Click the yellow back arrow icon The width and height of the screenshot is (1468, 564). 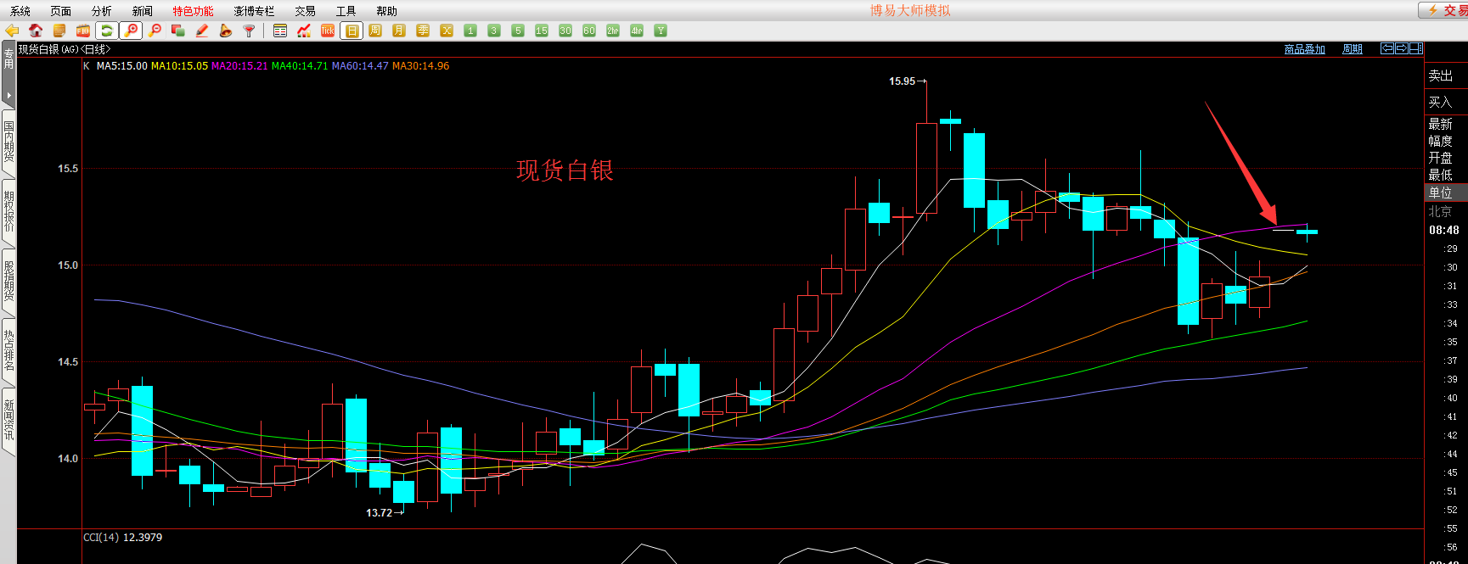pos(12,31)
